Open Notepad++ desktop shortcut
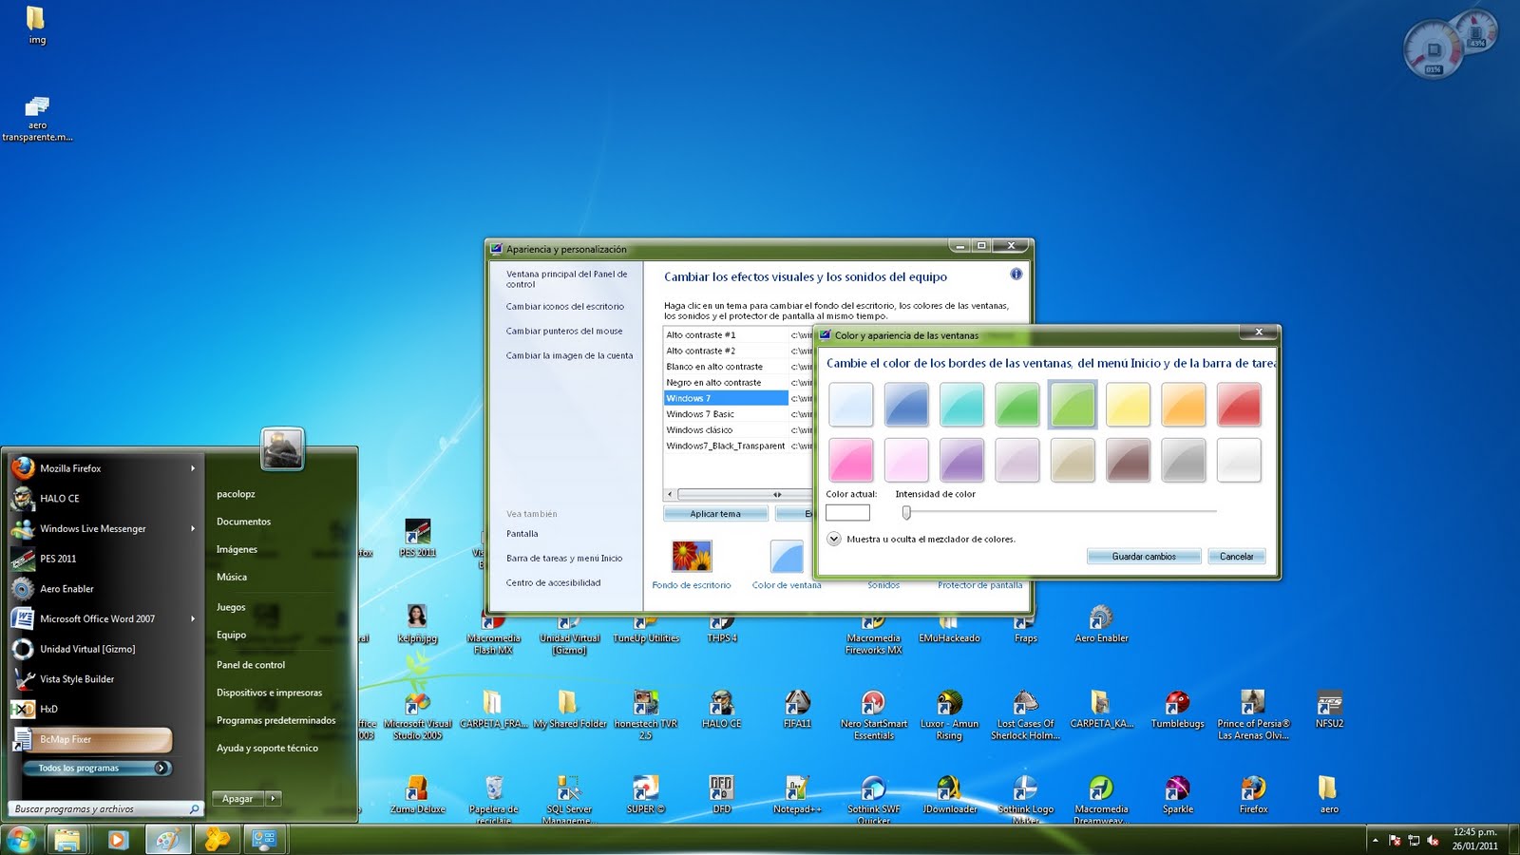The image size is (1520, 855). [797, 795]
